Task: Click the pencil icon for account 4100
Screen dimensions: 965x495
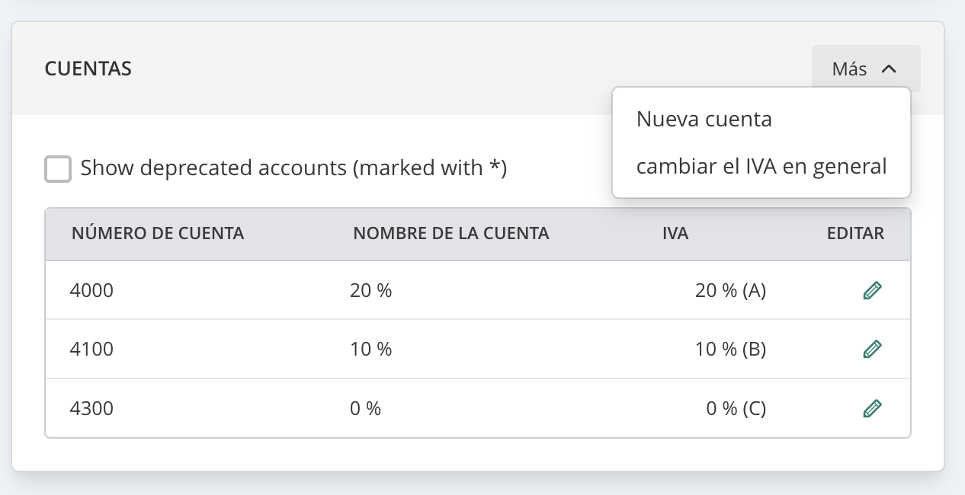Action: [x=872, y=350]
